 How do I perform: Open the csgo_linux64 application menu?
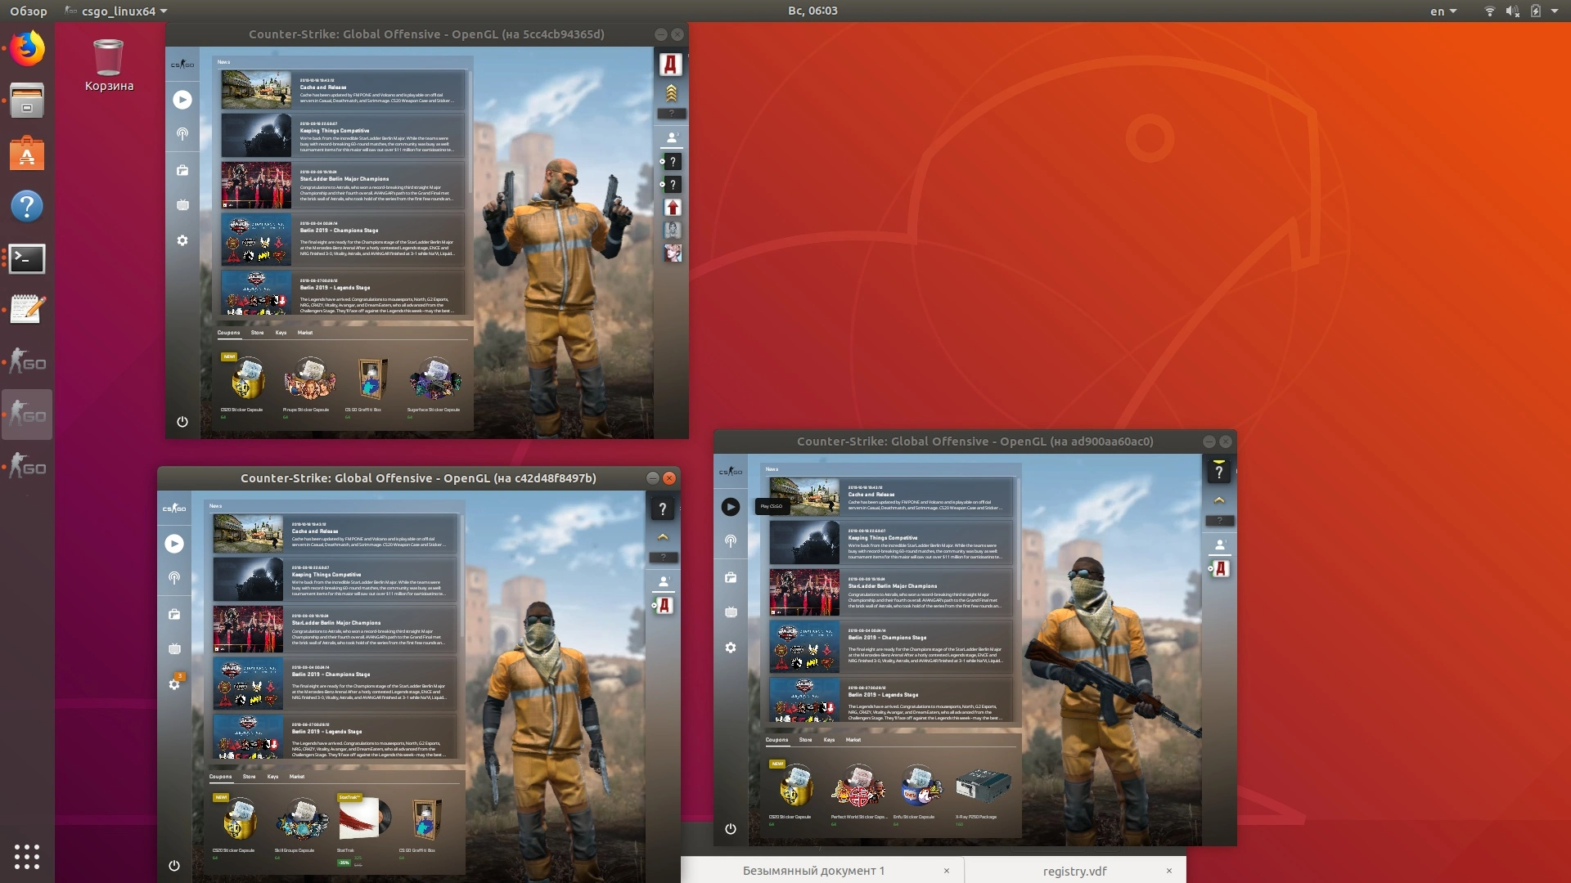pyautogui.click(x=116, y=11)
